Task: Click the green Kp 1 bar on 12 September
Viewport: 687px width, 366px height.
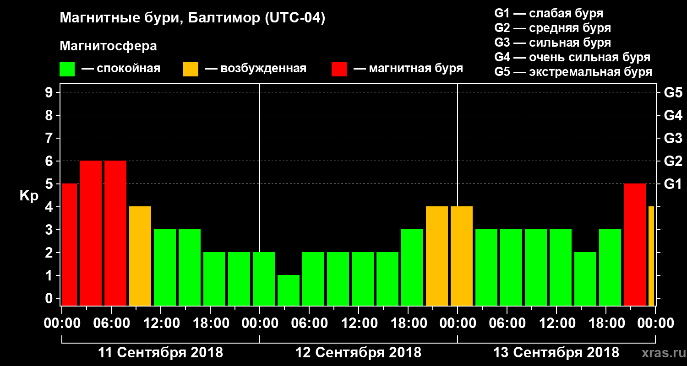Action: [289, 291]
